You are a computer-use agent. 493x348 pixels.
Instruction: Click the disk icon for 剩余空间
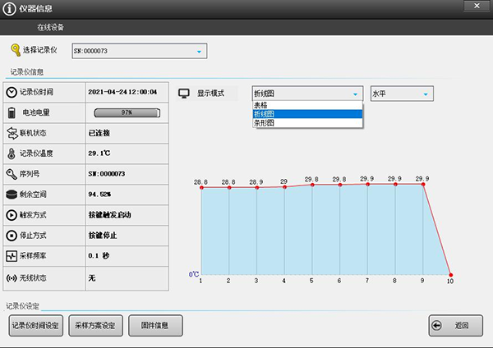[12, 195]
